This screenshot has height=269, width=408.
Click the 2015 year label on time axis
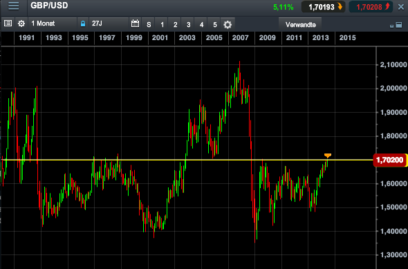(347, 38)
